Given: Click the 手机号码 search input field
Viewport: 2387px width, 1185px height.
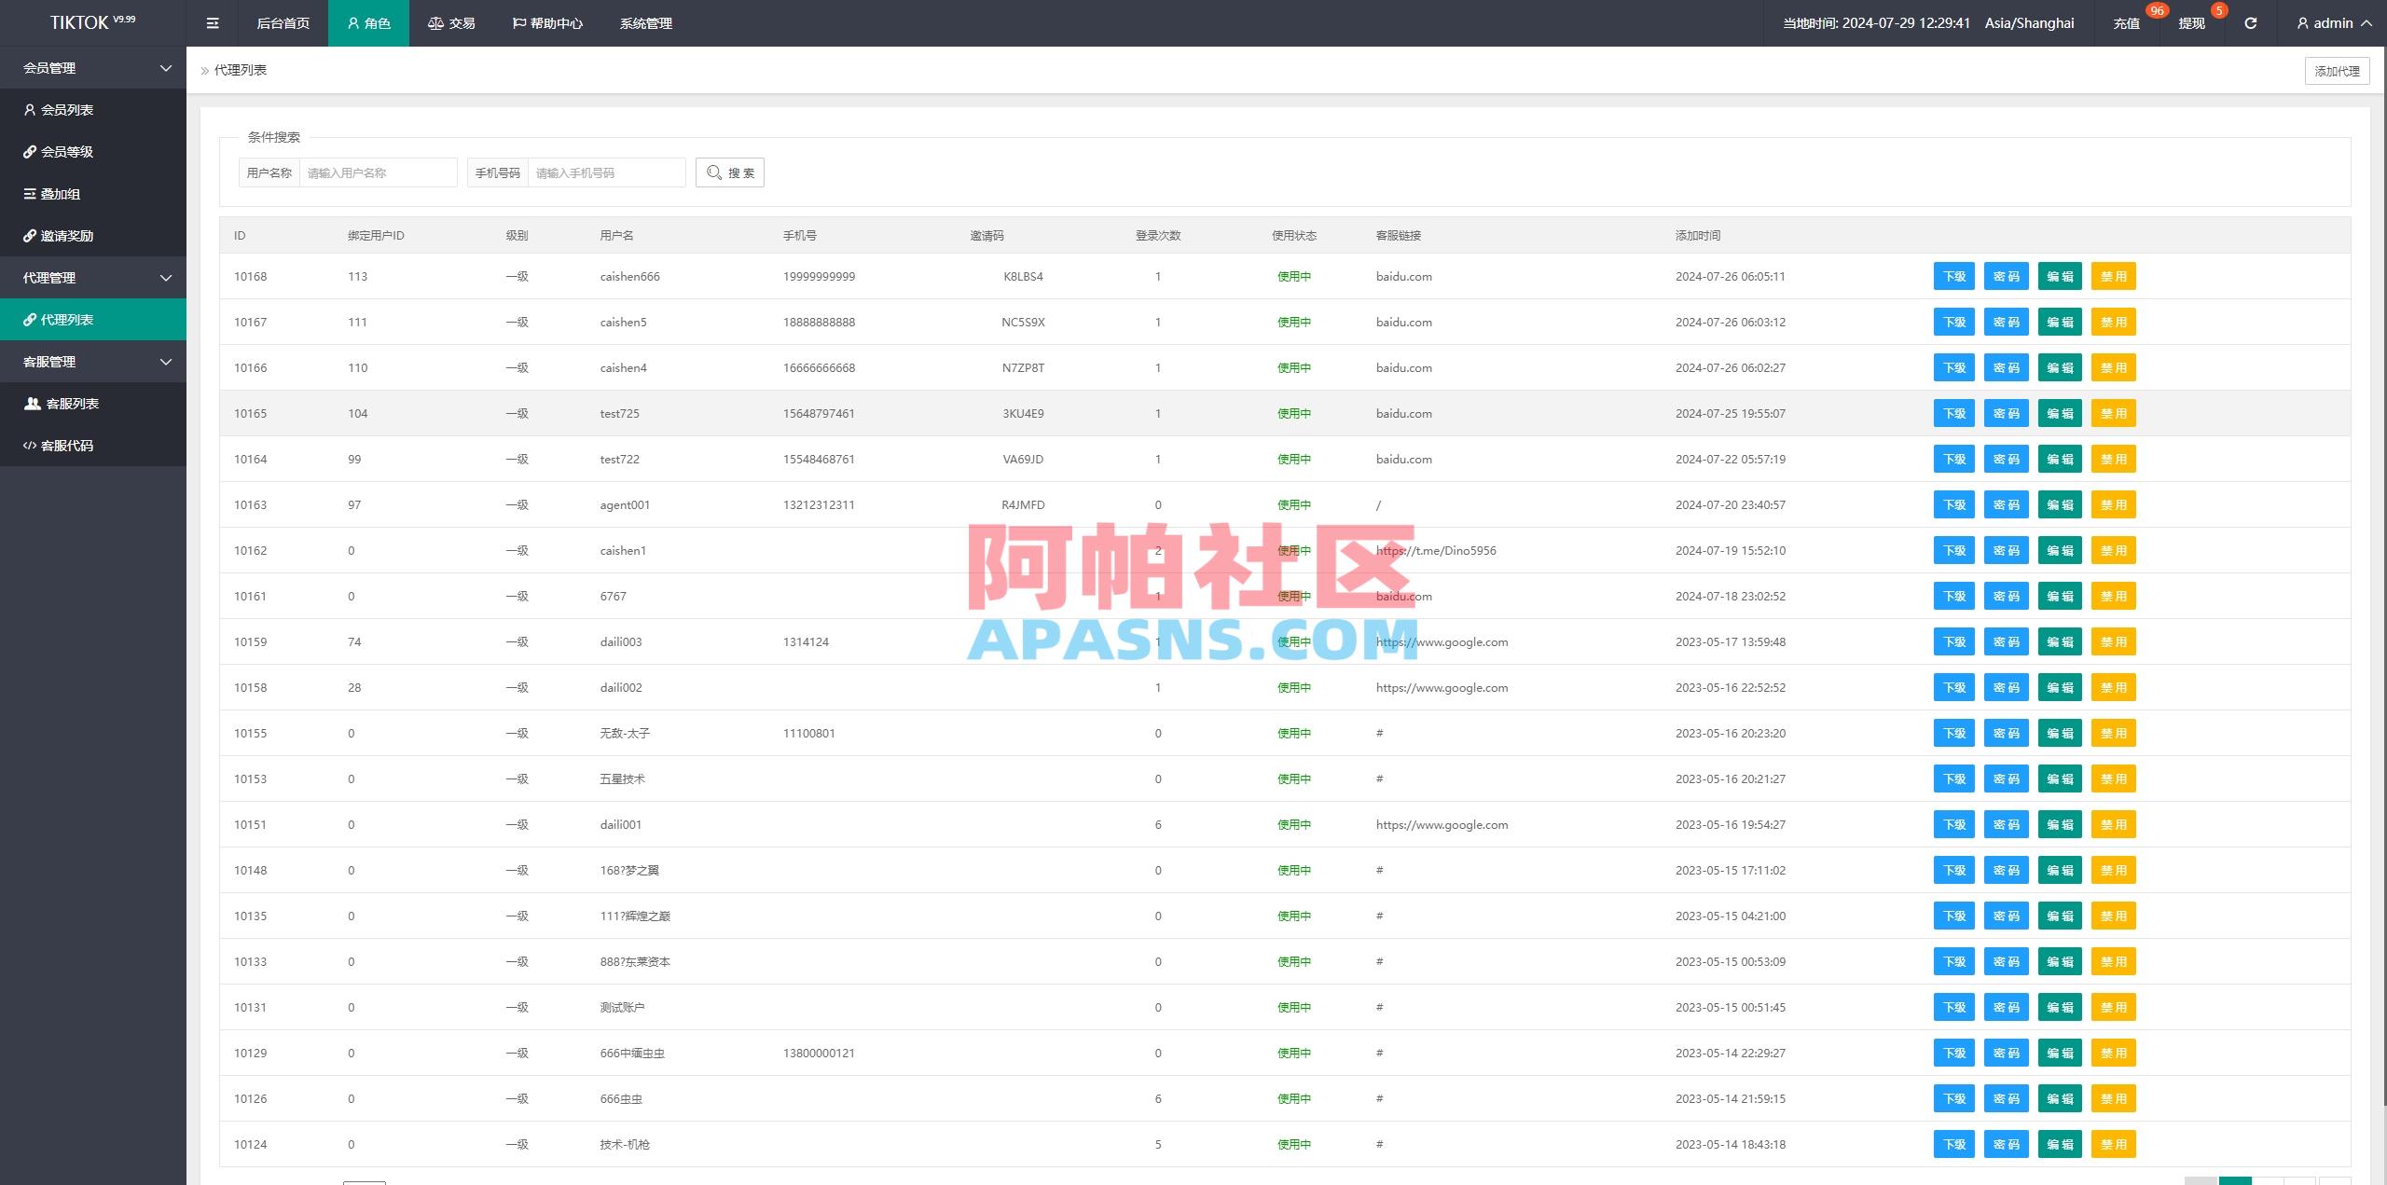Looking at the screenshot, I should [x=606, y=172].
